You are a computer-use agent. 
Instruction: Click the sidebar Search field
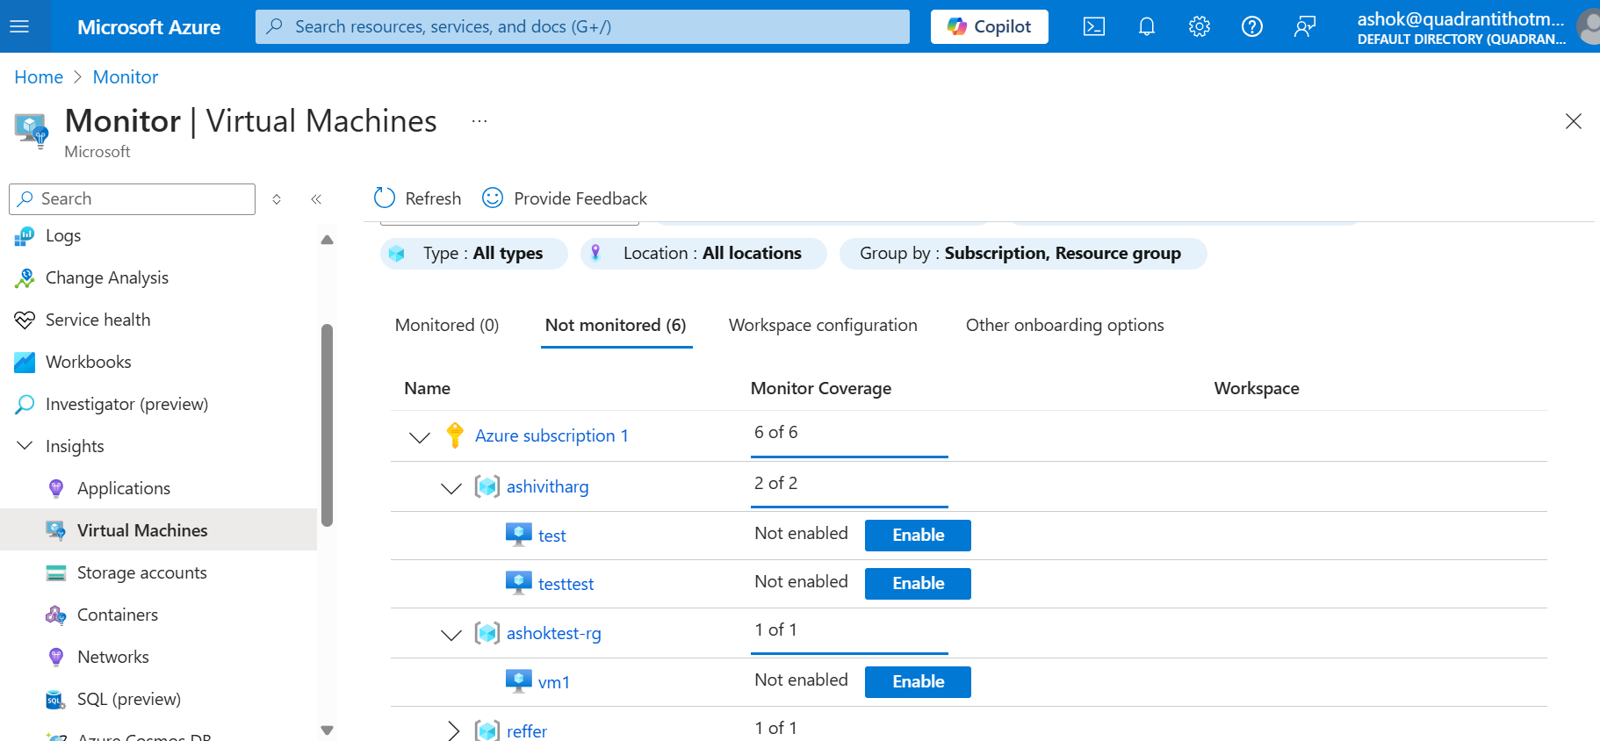(x=132, y=199)
